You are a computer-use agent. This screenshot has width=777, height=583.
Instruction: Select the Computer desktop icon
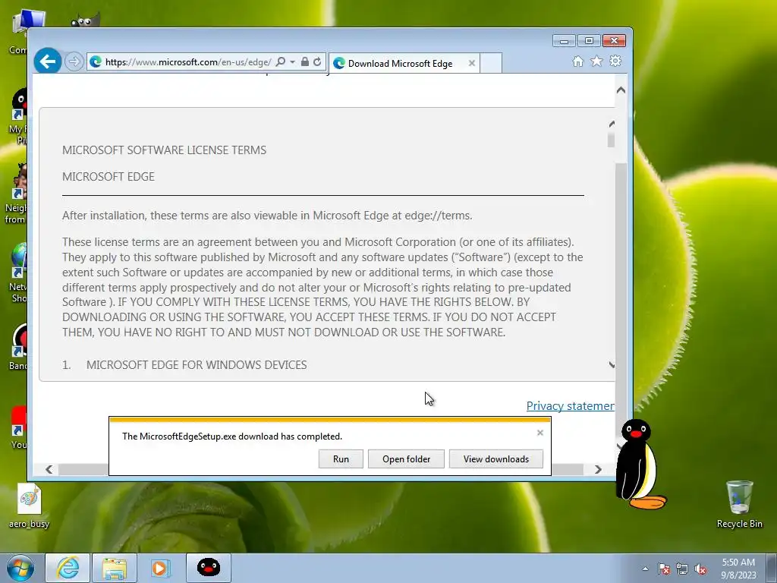pyautogui.click(x=19, y=31)
